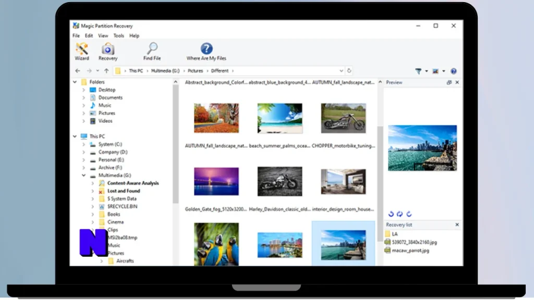Select Music under Folders
The width and height of the screenshot is (534, 300).
(x=104, y=105)
